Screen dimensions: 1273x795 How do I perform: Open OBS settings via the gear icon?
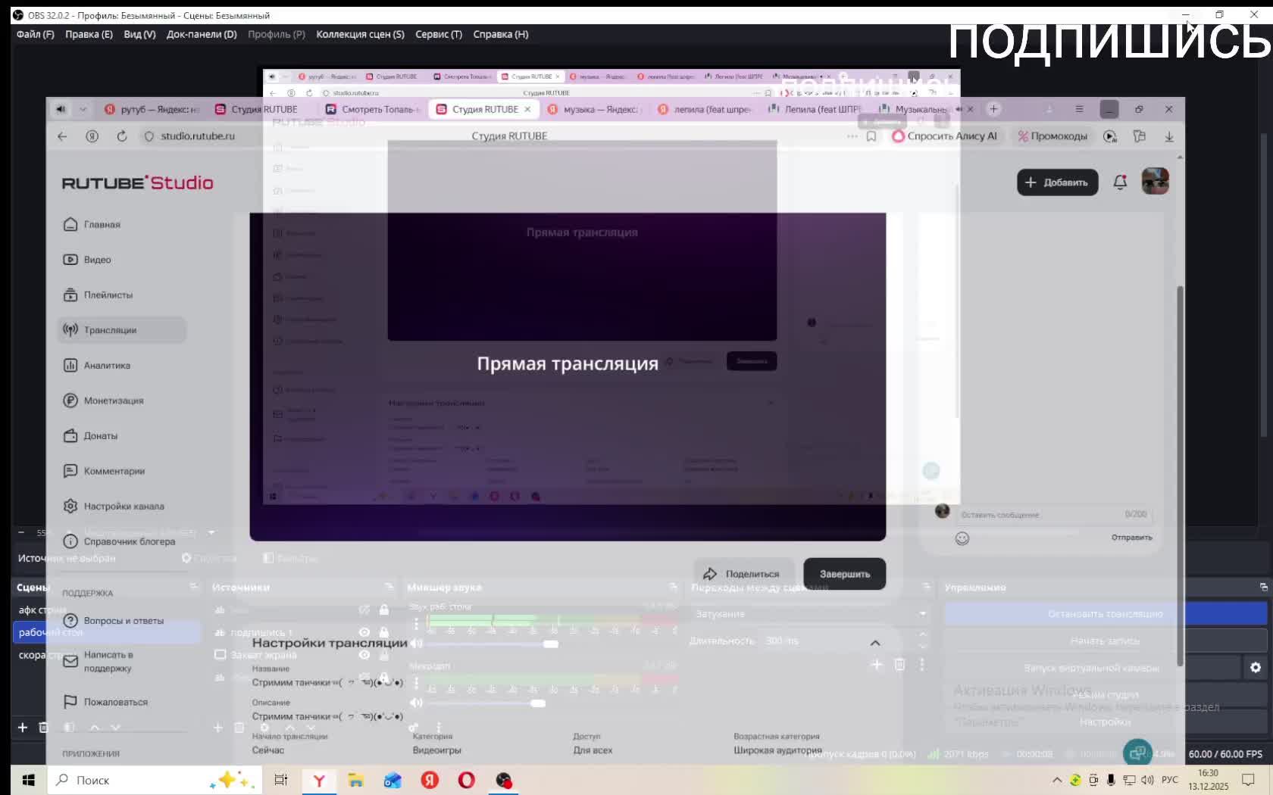1256,667
